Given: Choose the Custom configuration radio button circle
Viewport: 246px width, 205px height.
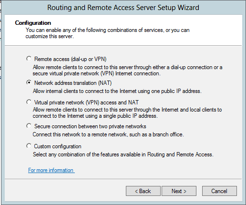Looking at the screenshot, I should pos(29,146).
